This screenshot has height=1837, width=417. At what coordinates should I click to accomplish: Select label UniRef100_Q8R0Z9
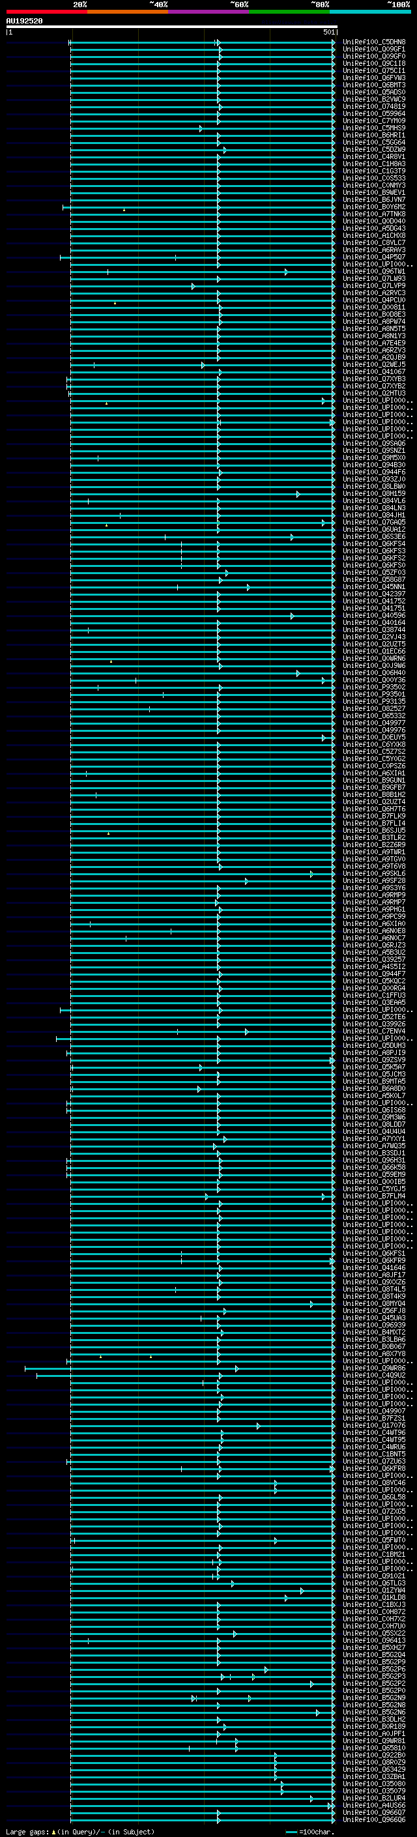click(x=374, y=1763)
